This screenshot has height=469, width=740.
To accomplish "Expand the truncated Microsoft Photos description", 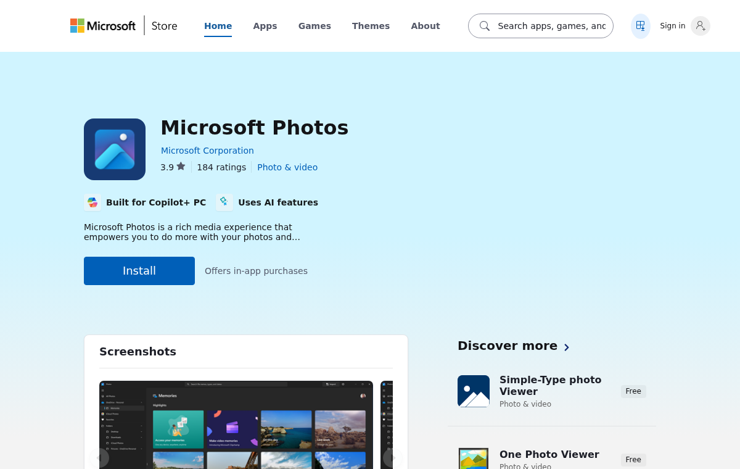I will point(192,232).
